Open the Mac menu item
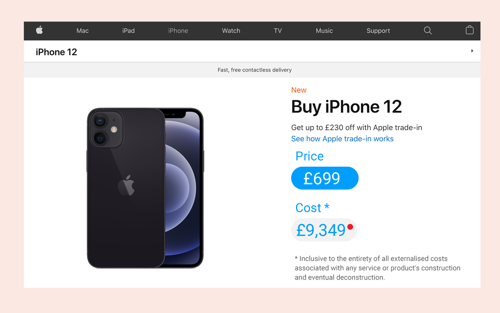The image size is (500, 313). 82,31
